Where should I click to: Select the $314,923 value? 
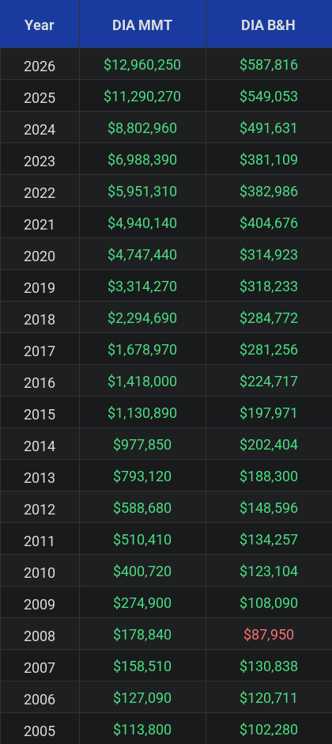[269, 255]
